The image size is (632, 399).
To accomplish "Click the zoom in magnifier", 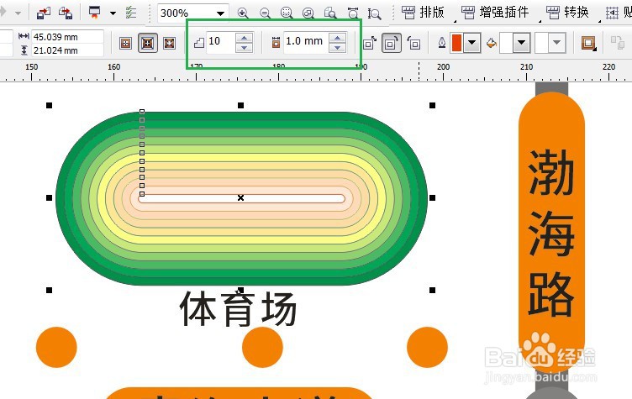I will point(243,13).
